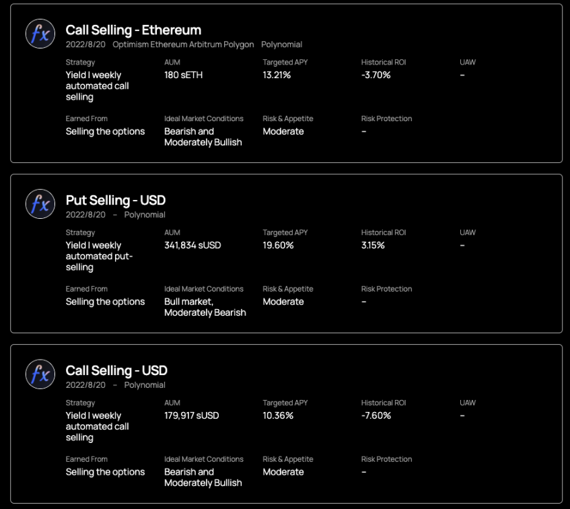This screenshot has height=509, width=570.
Task: Click Polynomial in the Call Selling - USD card
Action: [145, 385]
